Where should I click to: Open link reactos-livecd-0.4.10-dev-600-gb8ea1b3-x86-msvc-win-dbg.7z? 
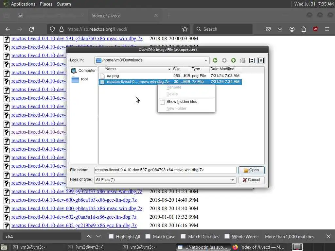coord(77,209)
